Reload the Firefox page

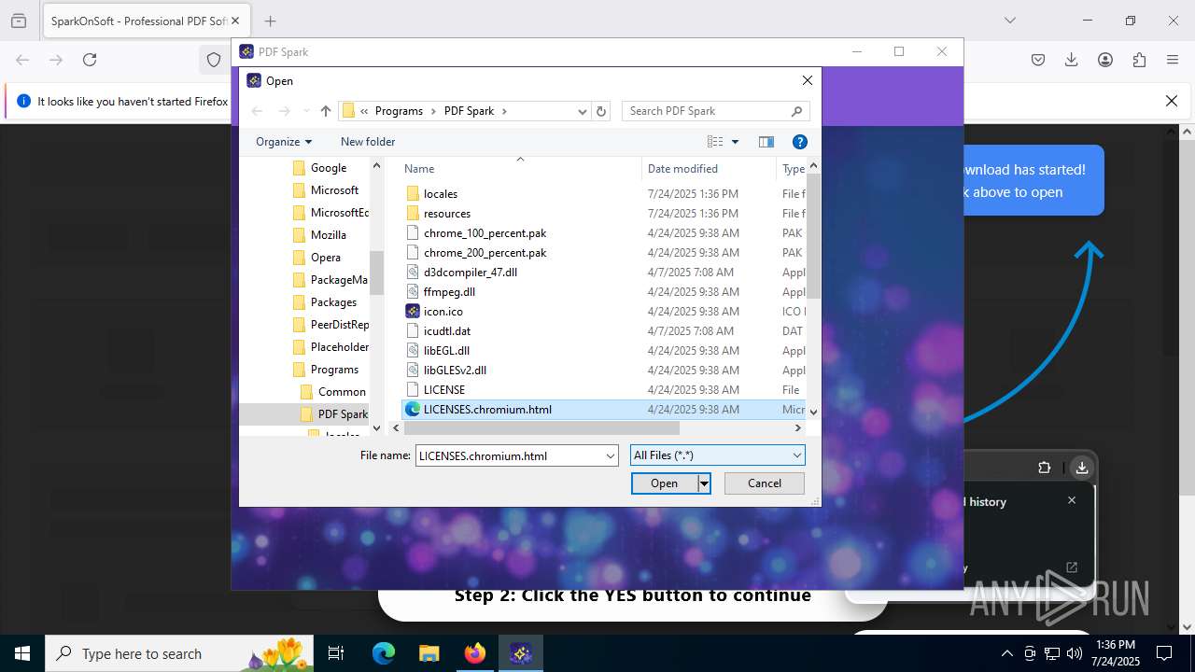pyautogui.click(x=90, y=60)
